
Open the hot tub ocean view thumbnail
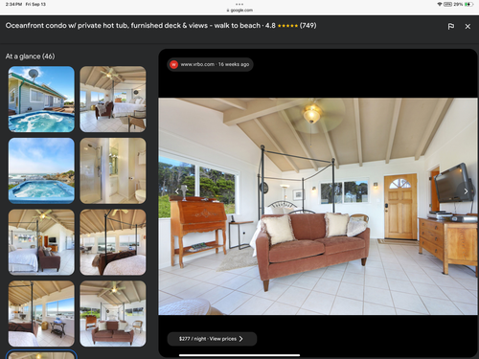[x=41, y=170]
